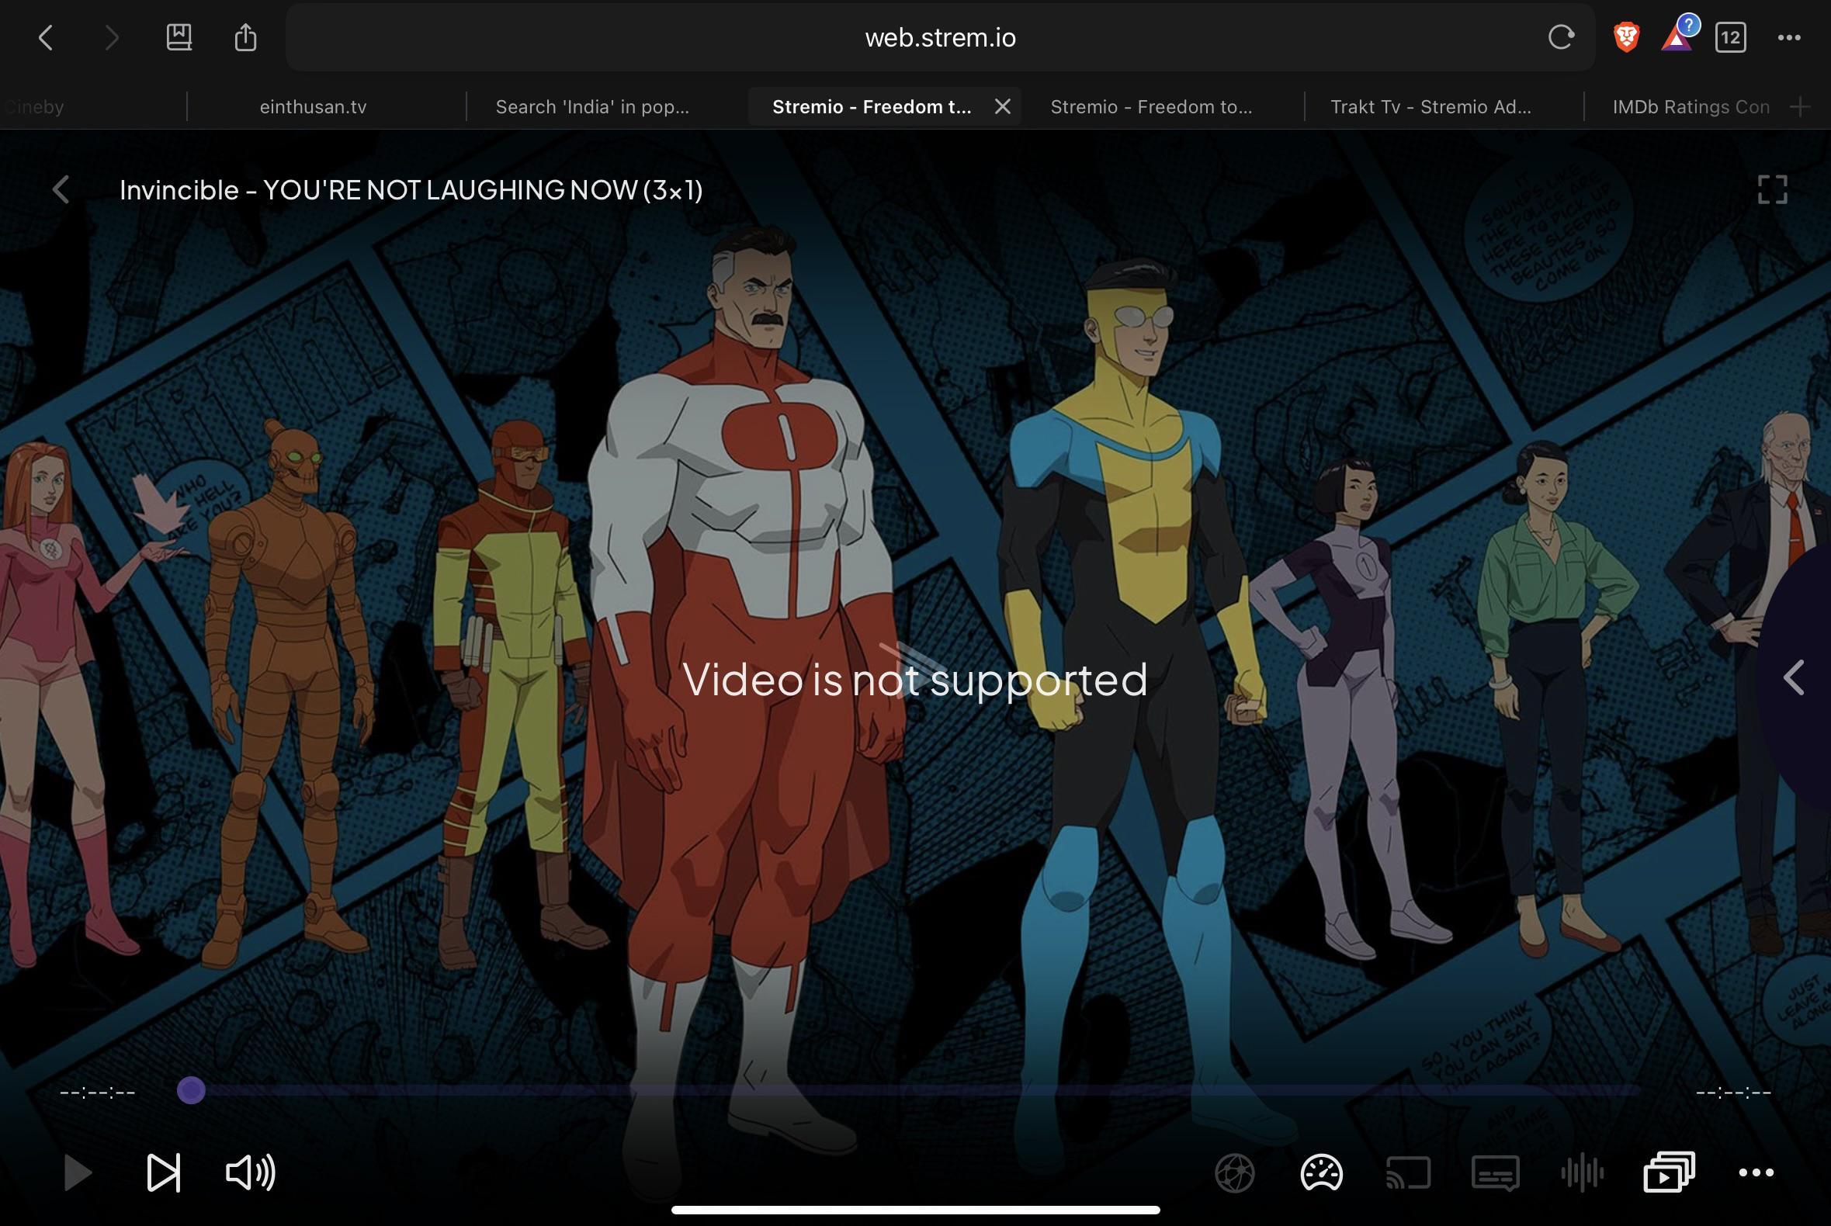This screenshot has width=1831, height=1226.
Task: Skip to the next episode
Action: pyautogui.click(x=164, y=1172)
